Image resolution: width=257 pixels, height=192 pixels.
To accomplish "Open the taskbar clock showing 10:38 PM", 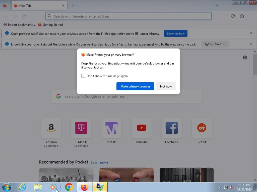I will (x=244, y=187).
